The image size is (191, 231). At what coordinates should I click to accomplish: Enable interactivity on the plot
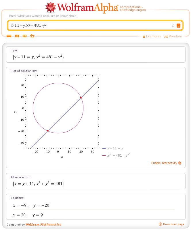coord(164,163)
